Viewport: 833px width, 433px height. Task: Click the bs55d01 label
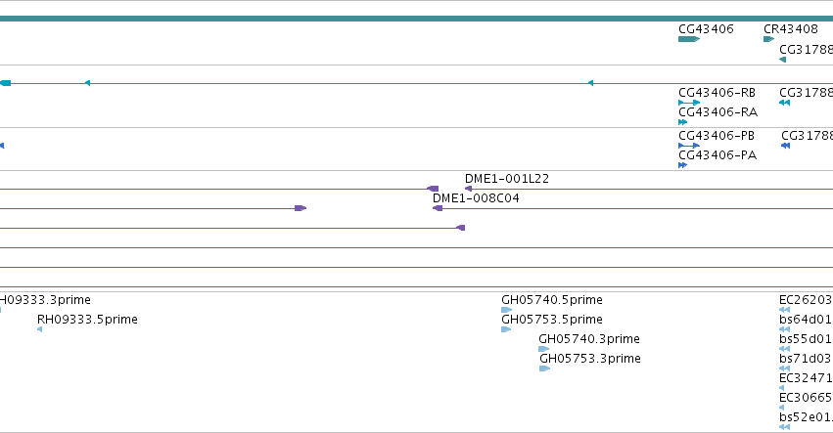click(x=806, y=339)
